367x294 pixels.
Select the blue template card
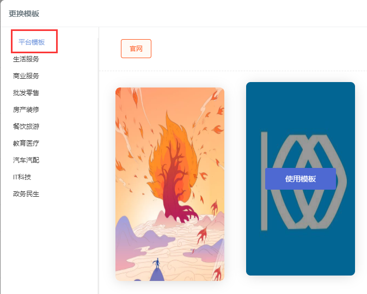(x=300, y=179)
